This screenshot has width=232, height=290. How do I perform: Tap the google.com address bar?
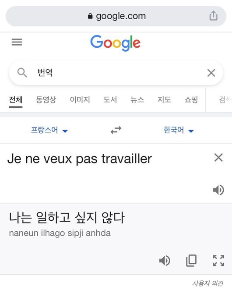point(116,16)
